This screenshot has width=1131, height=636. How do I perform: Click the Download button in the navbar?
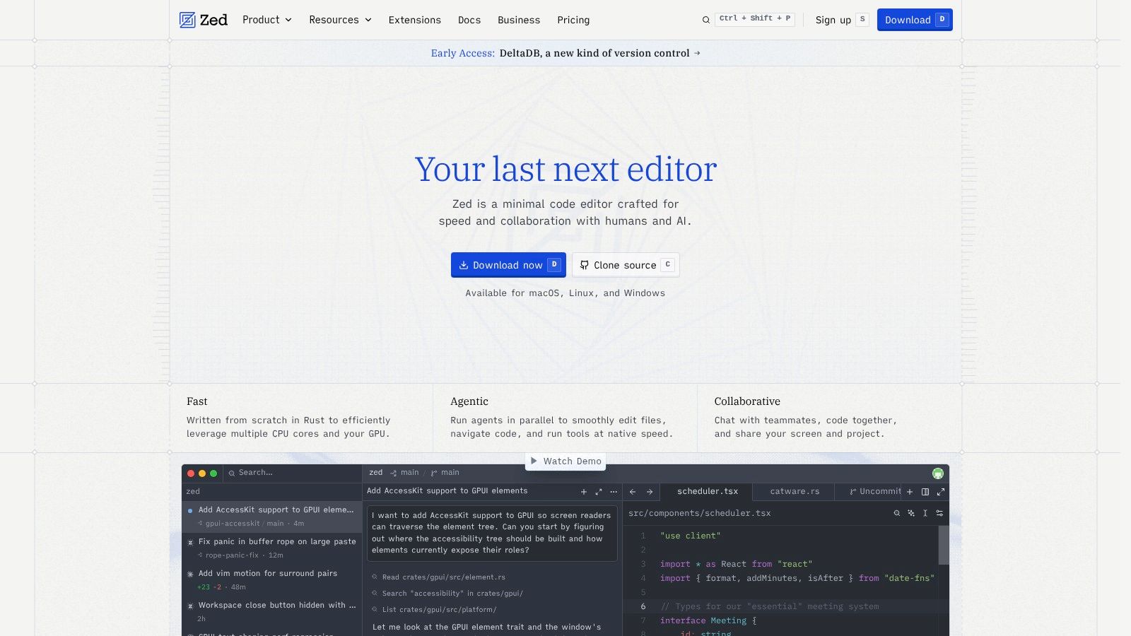[915, 20]
